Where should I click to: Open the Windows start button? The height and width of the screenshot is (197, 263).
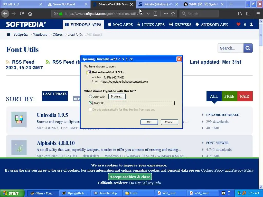pos(12,193)
